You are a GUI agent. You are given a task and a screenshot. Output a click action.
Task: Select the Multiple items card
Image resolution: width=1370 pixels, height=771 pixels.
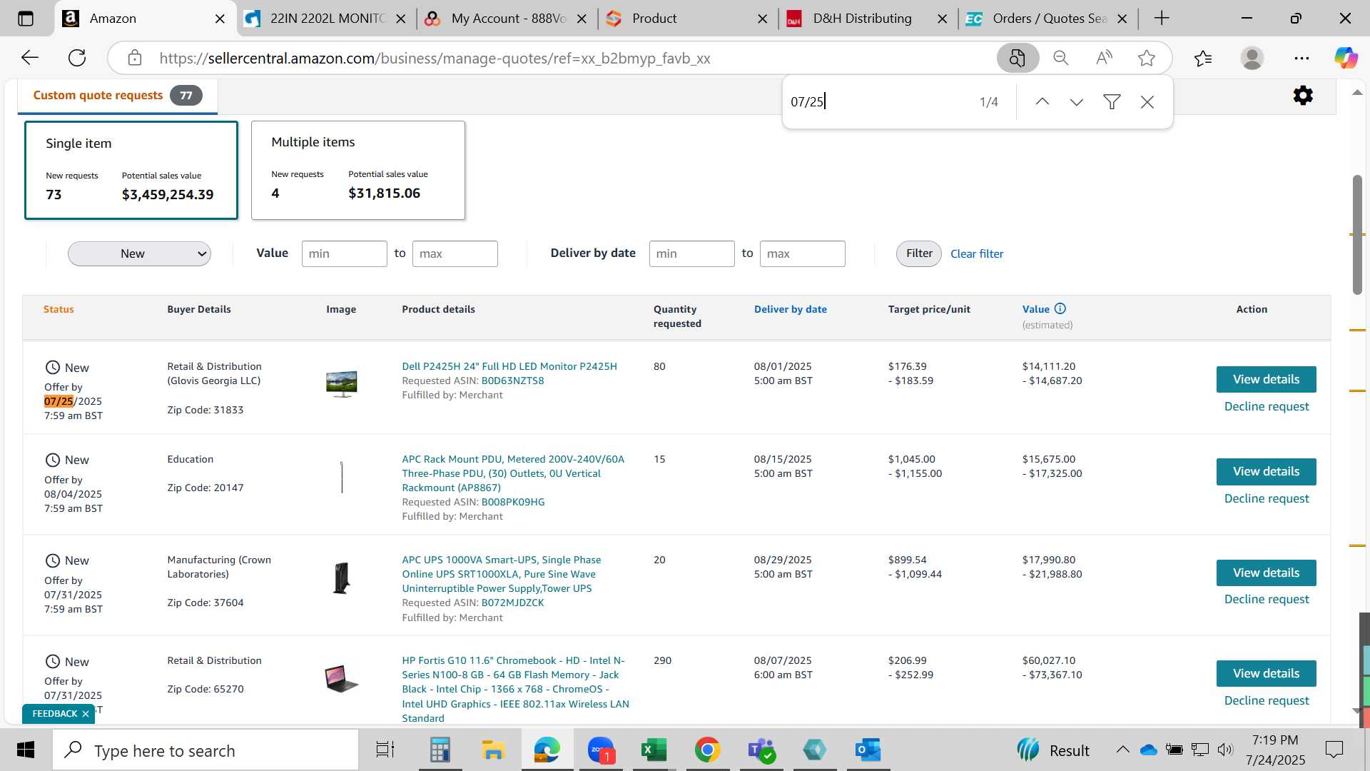pyautogui.click(x=358, y=170)
